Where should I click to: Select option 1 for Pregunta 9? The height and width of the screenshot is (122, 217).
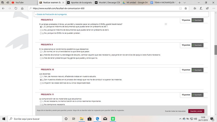[x=41, y=52]
